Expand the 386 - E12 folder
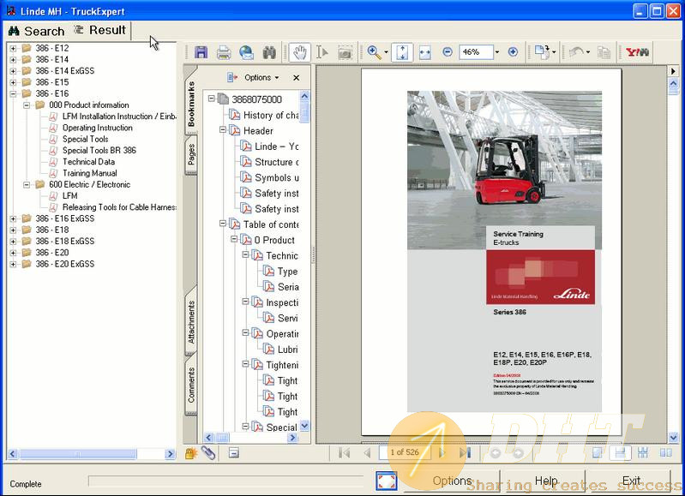 pos(13,49)
